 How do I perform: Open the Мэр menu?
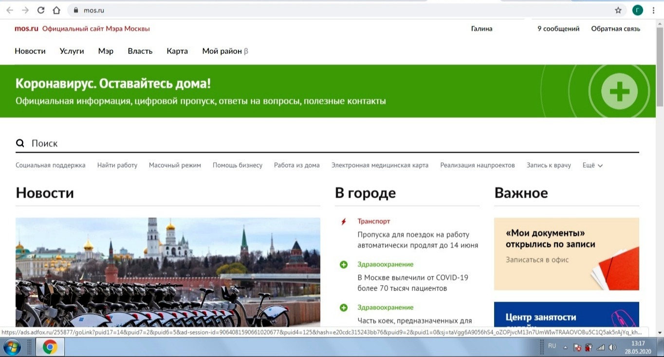106,51
